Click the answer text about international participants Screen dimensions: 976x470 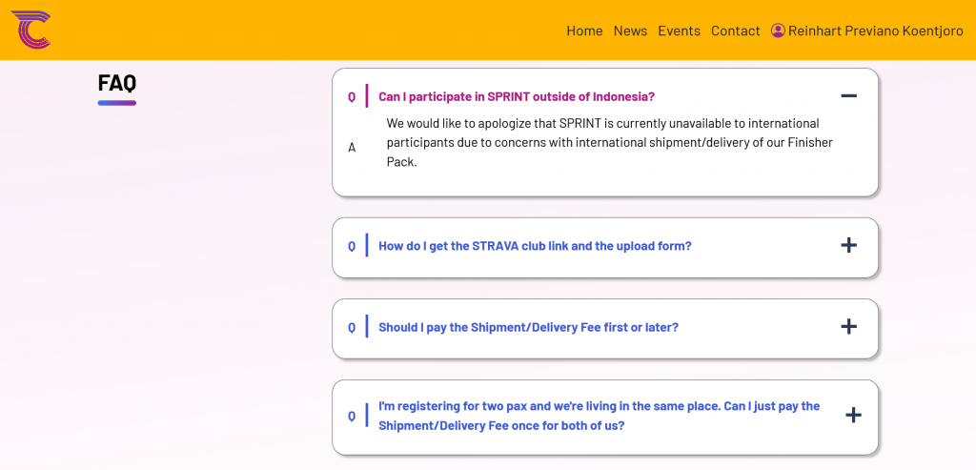point(609,143)
